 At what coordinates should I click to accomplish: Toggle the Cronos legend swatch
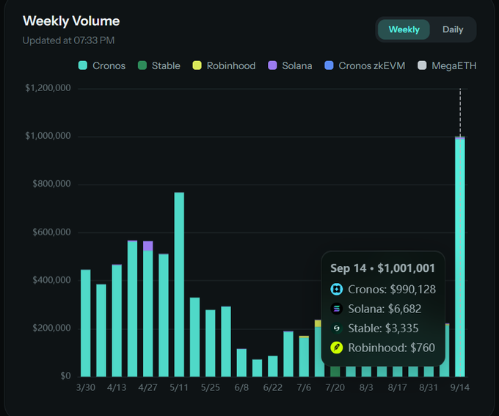tap(83, 65)
